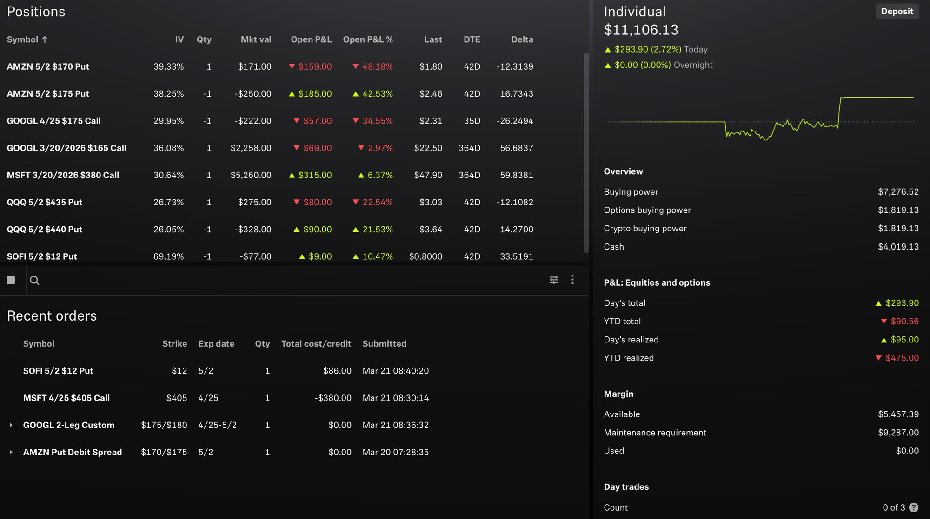Click YTD total $90.56 value
Screen dimensions: 930x519
click(900, 322)
